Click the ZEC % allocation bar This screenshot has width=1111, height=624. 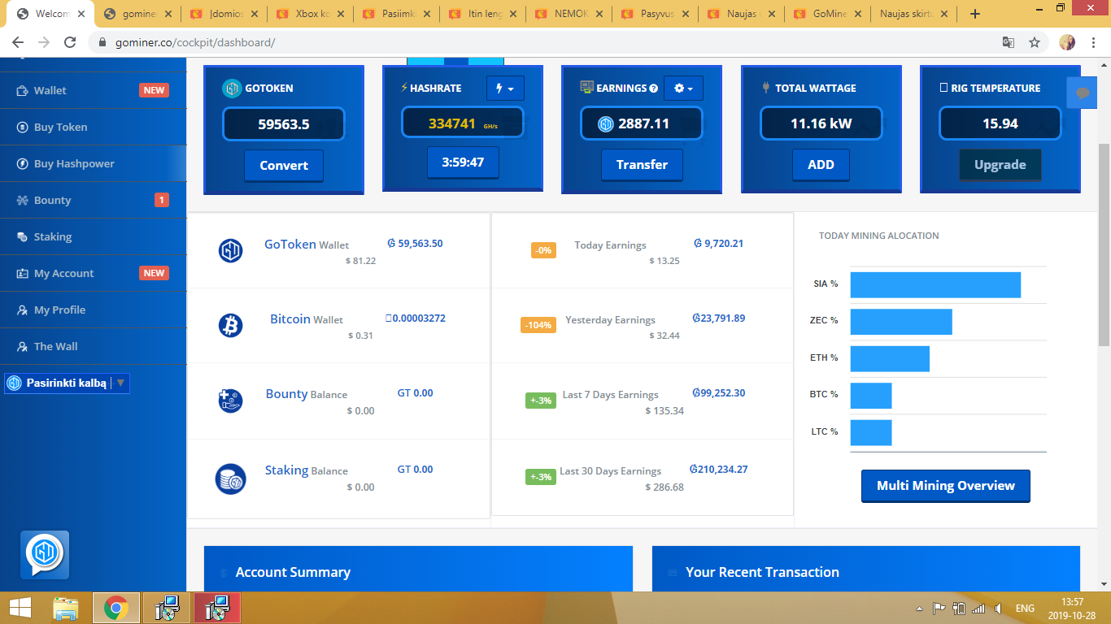pos(901,322)
